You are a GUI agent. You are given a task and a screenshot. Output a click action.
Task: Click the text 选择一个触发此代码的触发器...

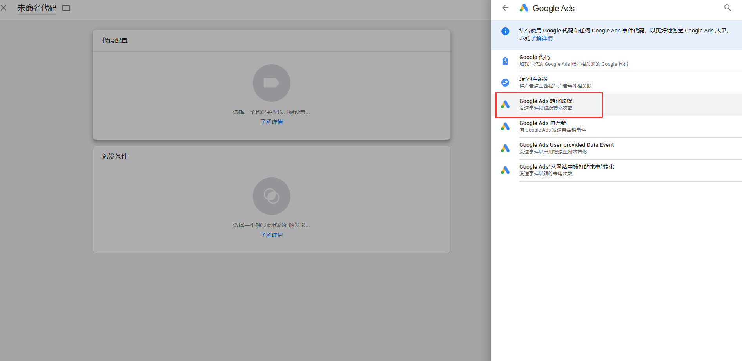(272, 225)
